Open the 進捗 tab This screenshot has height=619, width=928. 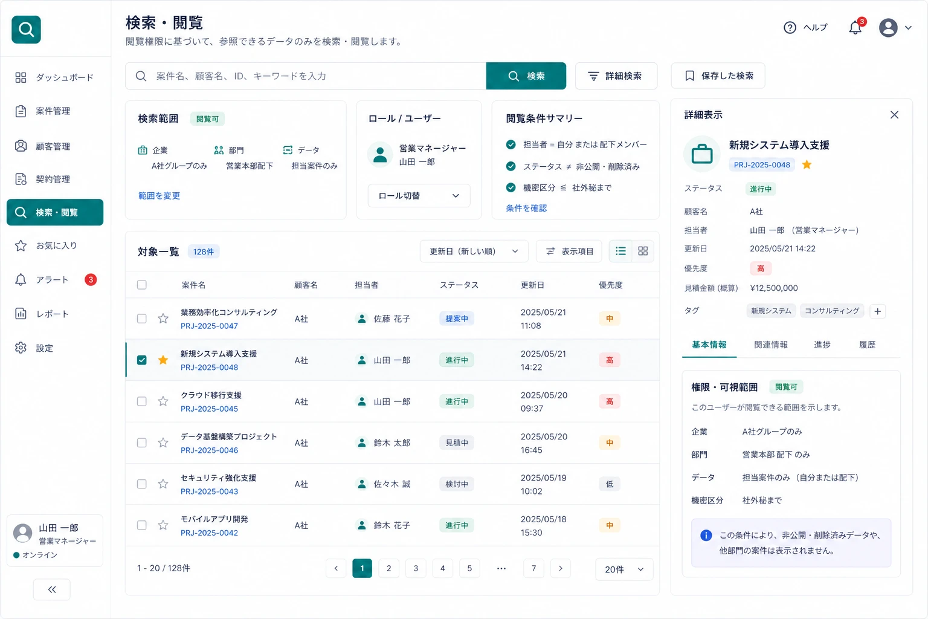[822, 345]
